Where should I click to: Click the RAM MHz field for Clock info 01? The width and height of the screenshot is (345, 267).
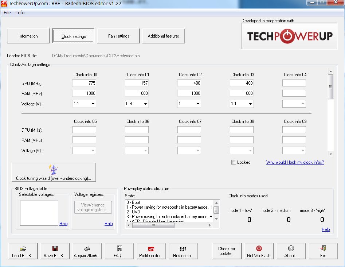click(137, 93)
